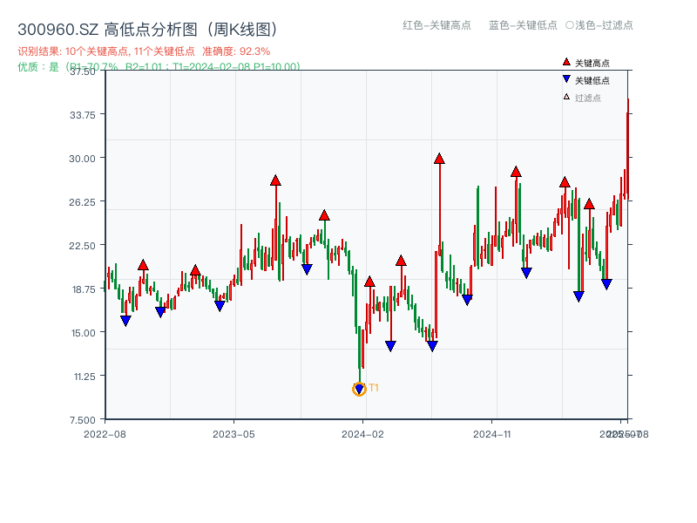Click the 11.25 y-axis label

pos(85,377)
